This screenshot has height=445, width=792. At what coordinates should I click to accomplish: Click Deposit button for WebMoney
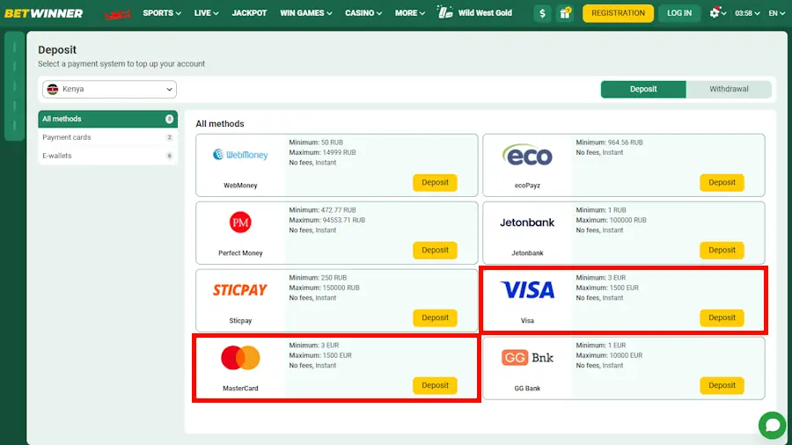[x=435, y=183]
